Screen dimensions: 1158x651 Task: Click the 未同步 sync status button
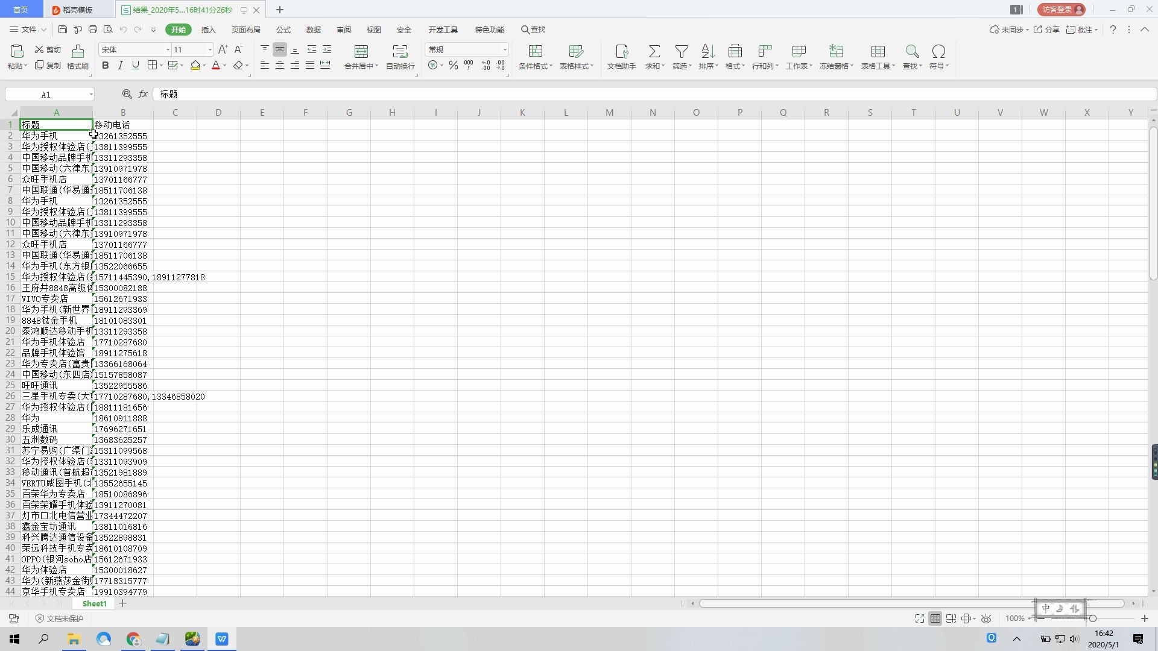[1009, 30]
